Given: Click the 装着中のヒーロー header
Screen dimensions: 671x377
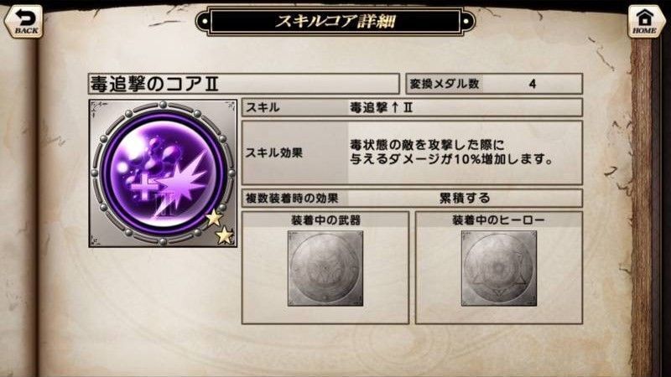Looking at the screenshot, I should tap(498, 220).
